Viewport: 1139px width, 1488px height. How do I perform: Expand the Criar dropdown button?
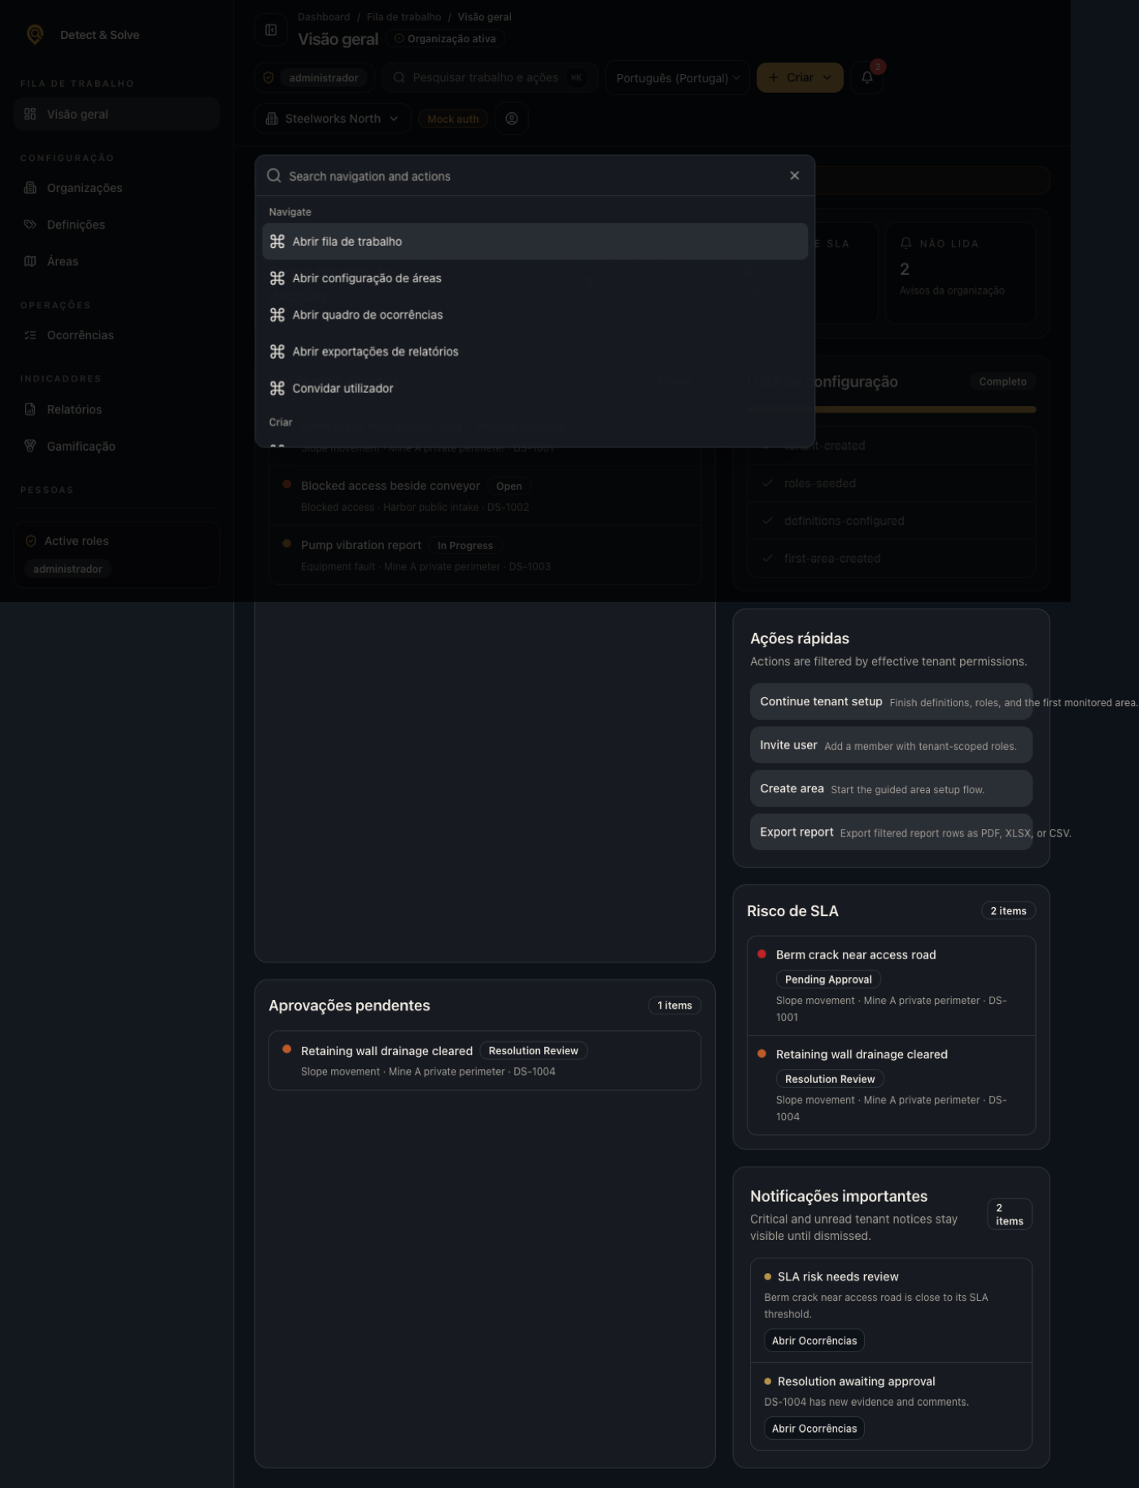(x=800, y=77)
